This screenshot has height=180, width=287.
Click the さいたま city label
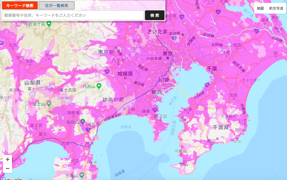[157, 31]
